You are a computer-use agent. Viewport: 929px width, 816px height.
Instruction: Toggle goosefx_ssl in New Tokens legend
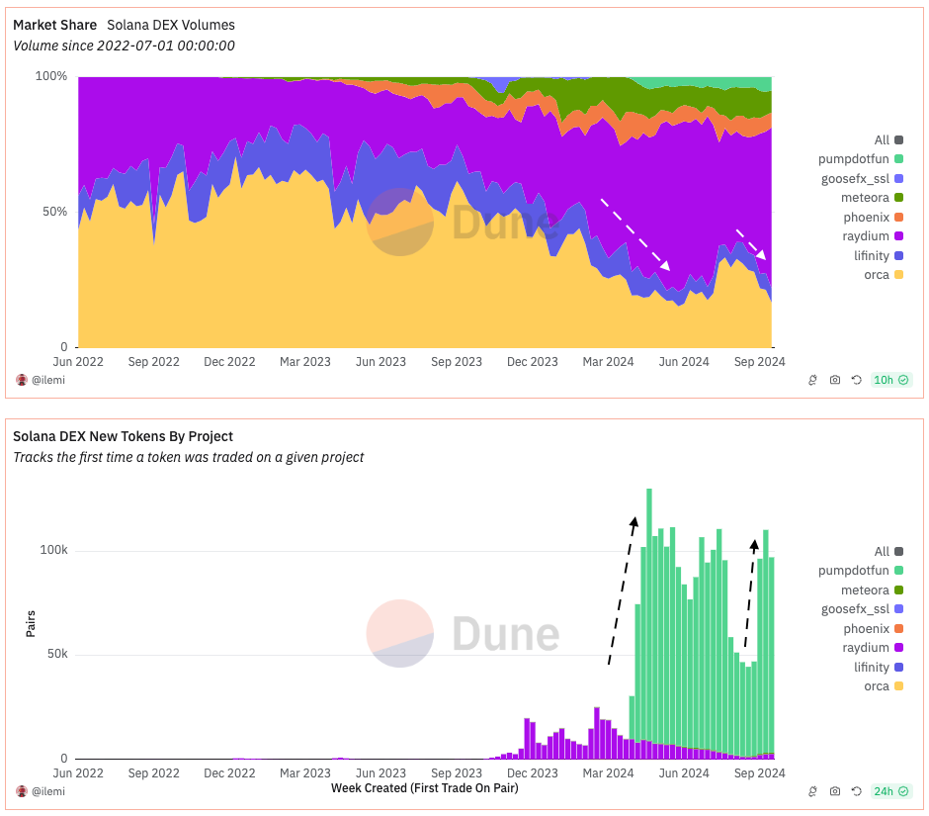tap(862, 609)
